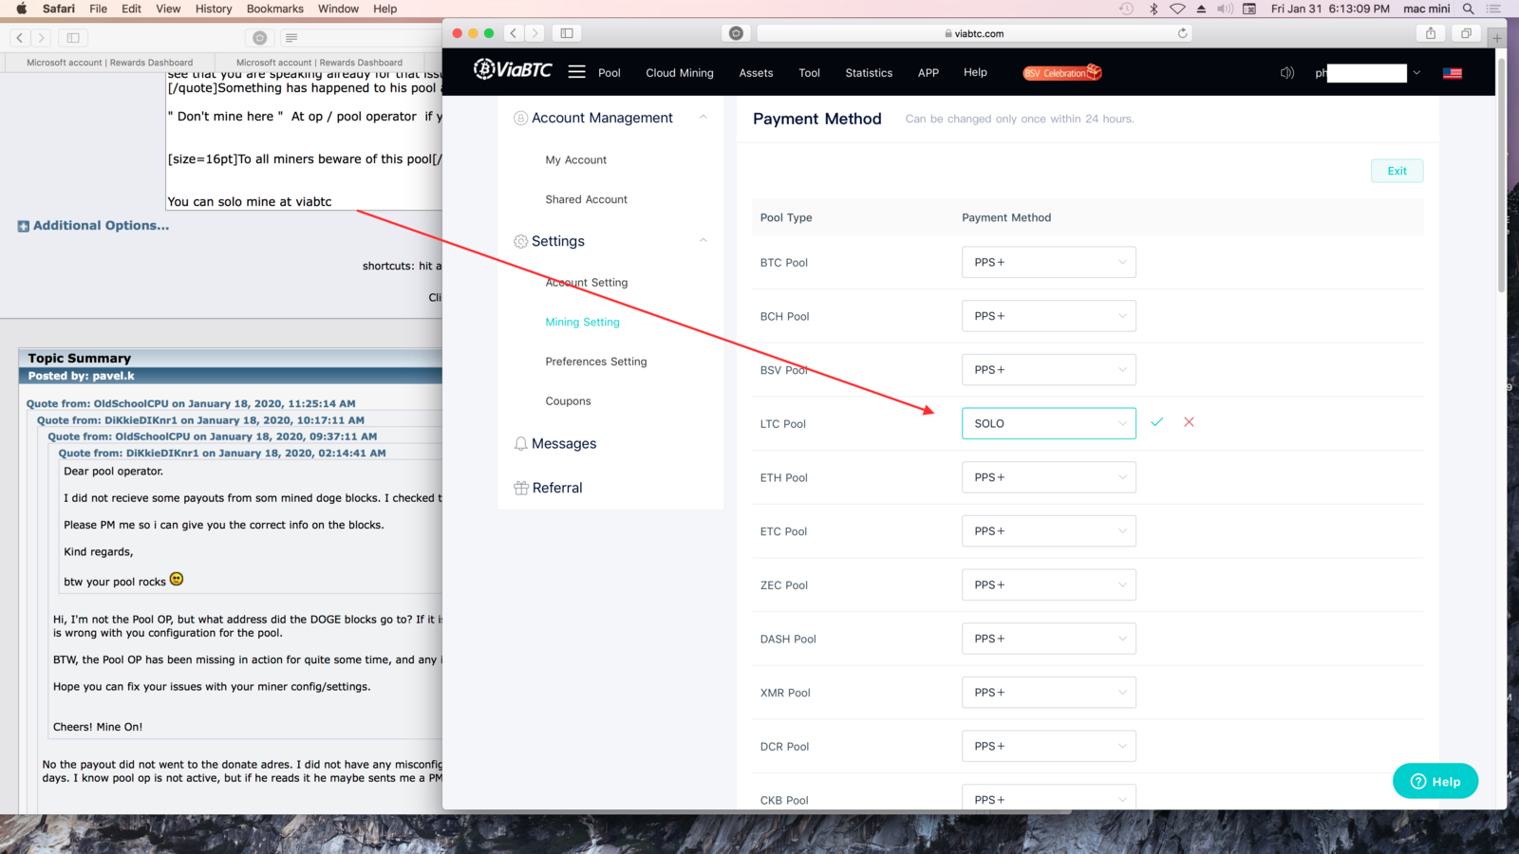1519x854 pixels.
Task: Open BSV Pool payment method dropdown
Action: click(x=1048, y=370)
